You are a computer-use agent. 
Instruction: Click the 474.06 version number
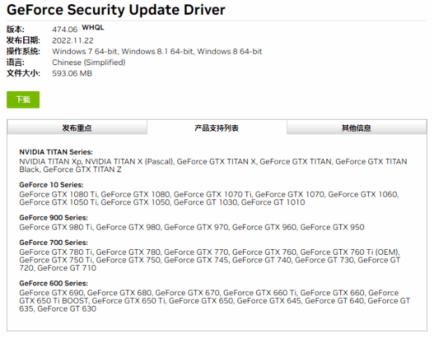65,29
